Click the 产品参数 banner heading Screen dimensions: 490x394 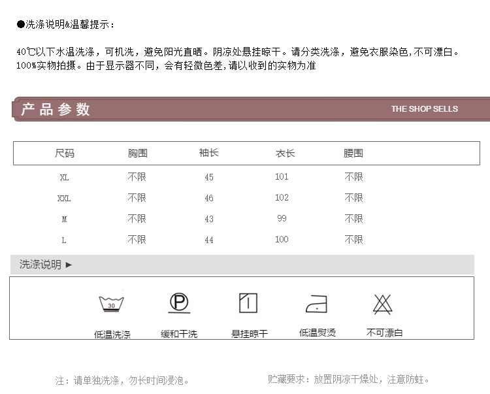click(x=56, y=109)
